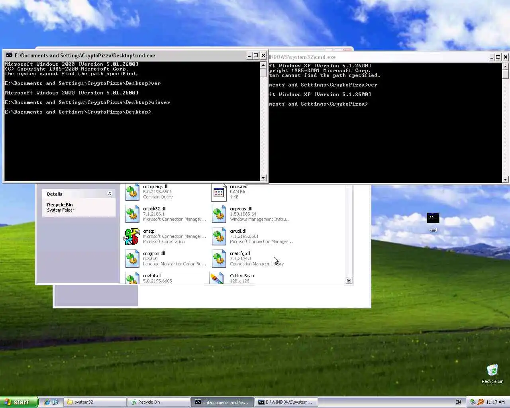510x408 pixels.
Task: Minimize the system32\cmd.exe window
Action: pos(492,57)
